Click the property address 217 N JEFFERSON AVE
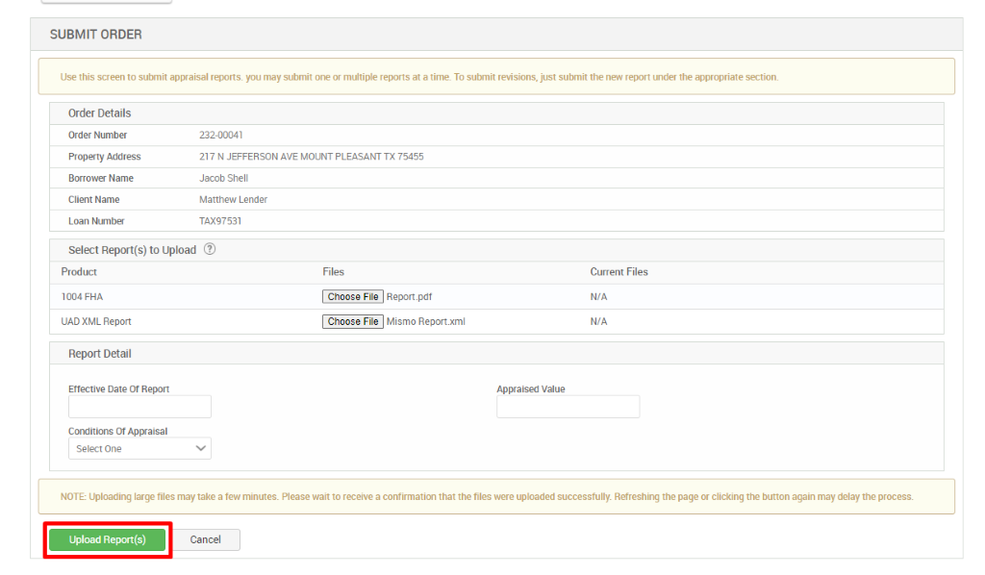Screen dimensions: 985x575 (312, 157)
